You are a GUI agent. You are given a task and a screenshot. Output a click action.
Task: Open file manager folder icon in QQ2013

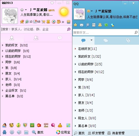pyautogui.click(x=26, y=132)
